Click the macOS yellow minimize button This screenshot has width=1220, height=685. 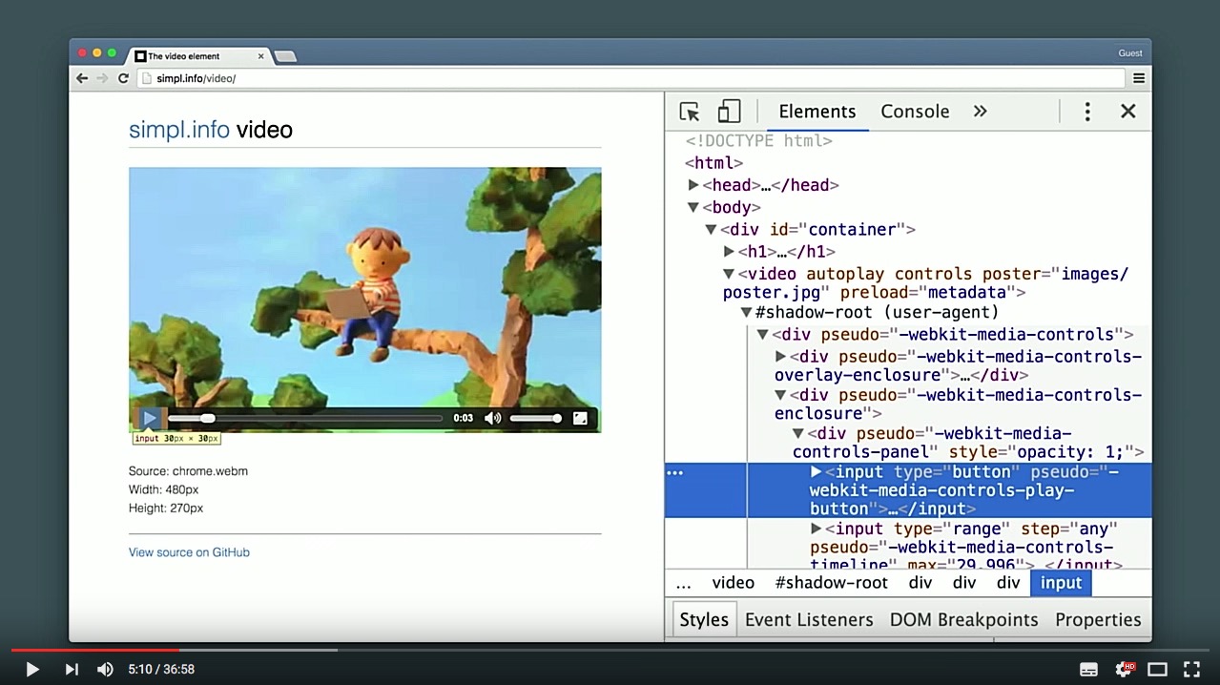click(96, 53)
